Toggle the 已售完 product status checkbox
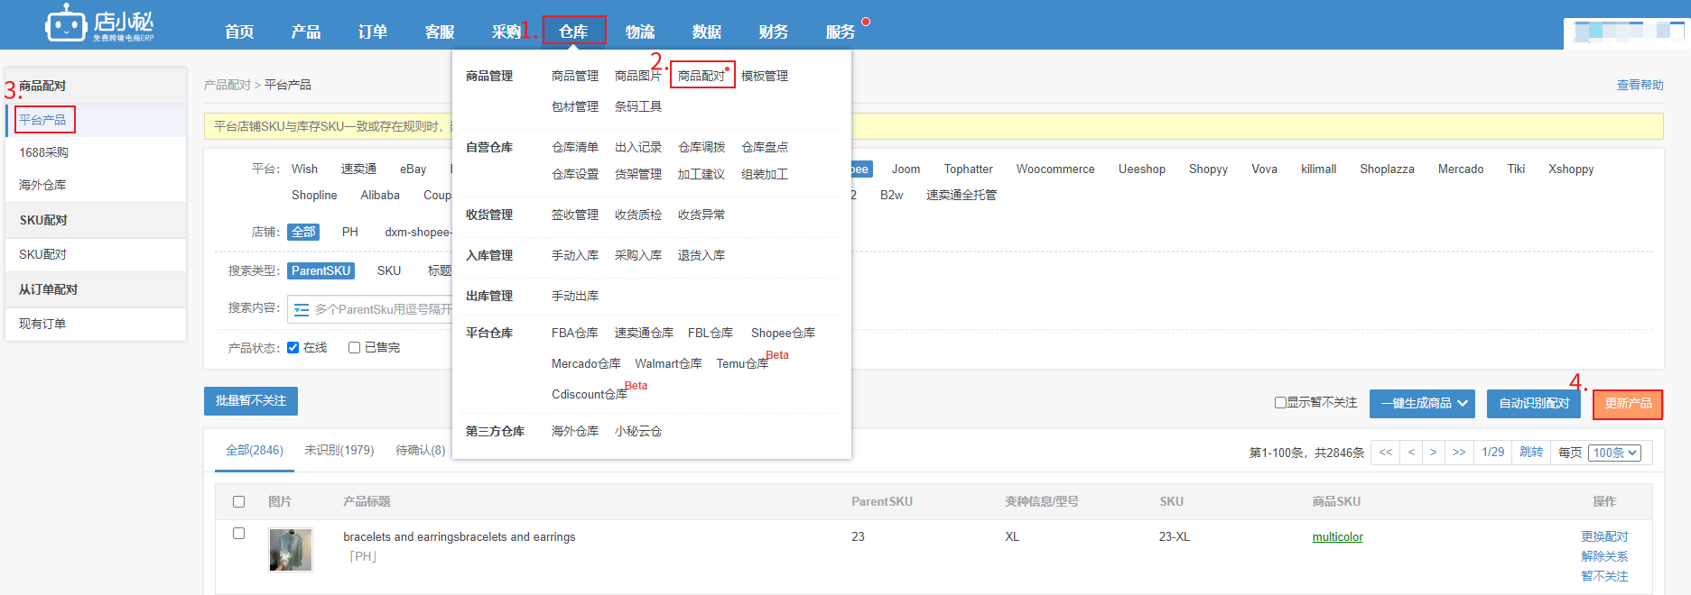This screenshot has width=1691, height=595. point(354,348)
